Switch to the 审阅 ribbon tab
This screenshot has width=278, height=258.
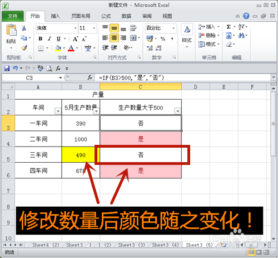tap(147, 16)
